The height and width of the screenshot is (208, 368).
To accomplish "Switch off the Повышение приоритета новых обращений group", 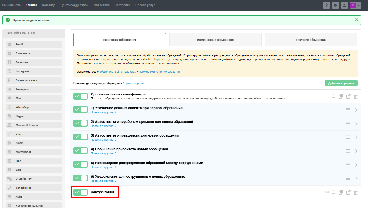I will [81, 151].
